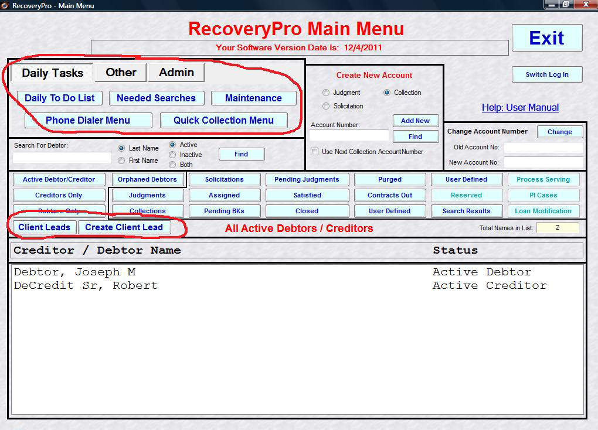Screen dimensions: 598x430
Task: Click the Pending BKs button
Action: point(224,211)
